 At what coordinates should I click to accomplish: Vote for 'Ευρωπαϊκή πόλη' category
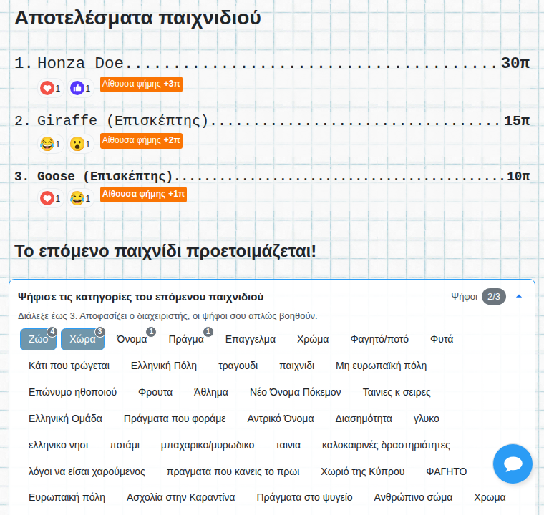[x=67, y=497]
